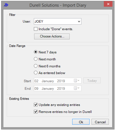Open the Choose Actions dialog
115x130 pixels.
click(52, 36)
